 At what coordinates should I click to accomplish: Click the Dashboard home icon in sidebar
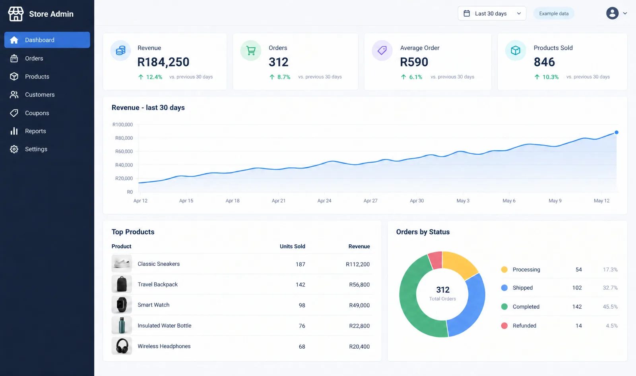point(14,40)
